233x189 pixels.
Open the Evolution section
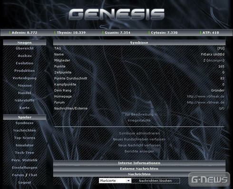tap(25, 63)
